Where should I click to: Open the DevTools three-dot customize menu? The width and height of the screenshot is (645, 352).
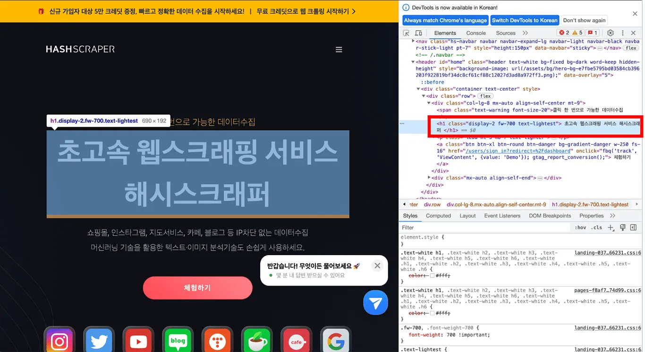[622, 33]
